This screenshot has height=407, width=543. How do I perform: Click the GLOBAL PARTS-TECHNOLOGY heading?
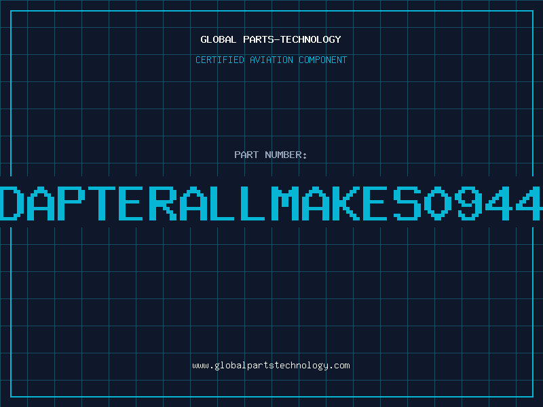271,39
